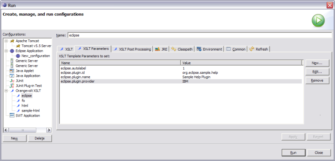Click the Java Application icon
The height and width of the screenshot is (161, 335).
coord(12,76)
